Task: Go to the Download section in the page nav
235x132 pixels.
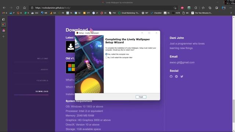Action: pos(42,91)
